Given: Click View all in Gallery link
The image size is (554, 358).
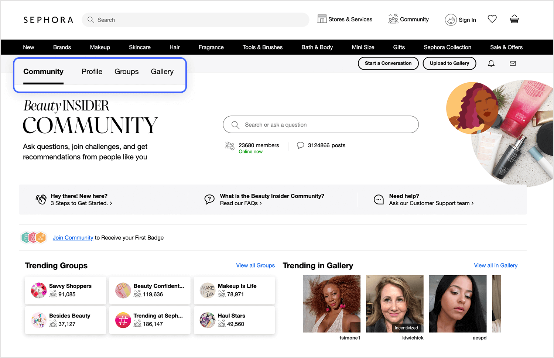Looking at the screenshot, I should 496,265.
